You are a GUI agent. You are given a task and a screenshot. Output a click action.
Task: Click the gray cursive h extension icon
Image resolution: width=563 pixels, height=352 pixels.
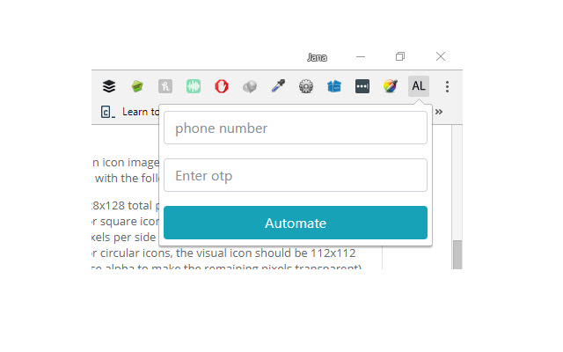165,86
